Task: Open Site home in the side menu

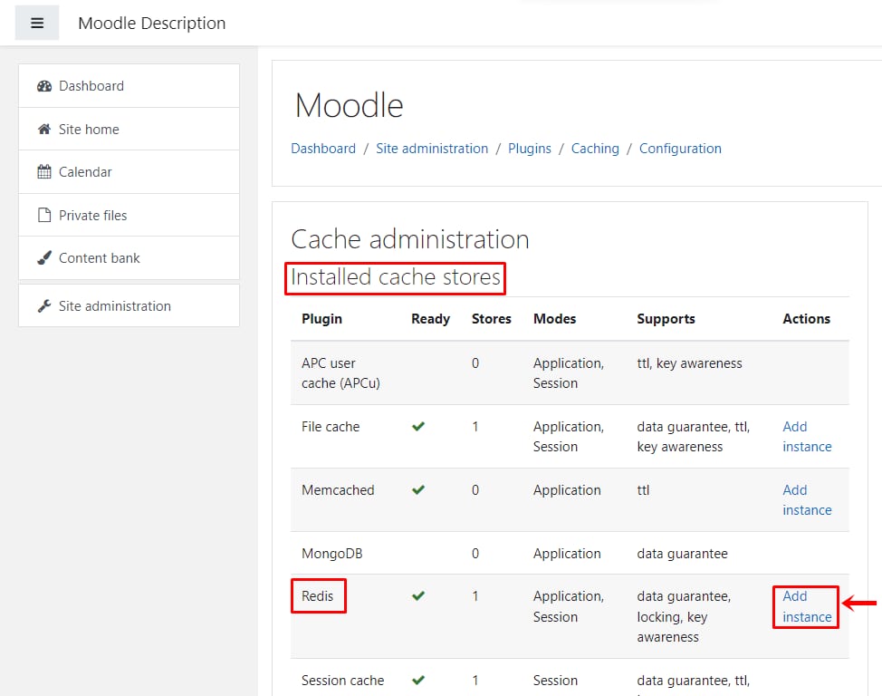Action: [x=129, y=129]
